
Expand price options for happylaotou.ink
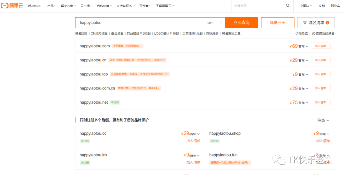[x=198, y=156]
